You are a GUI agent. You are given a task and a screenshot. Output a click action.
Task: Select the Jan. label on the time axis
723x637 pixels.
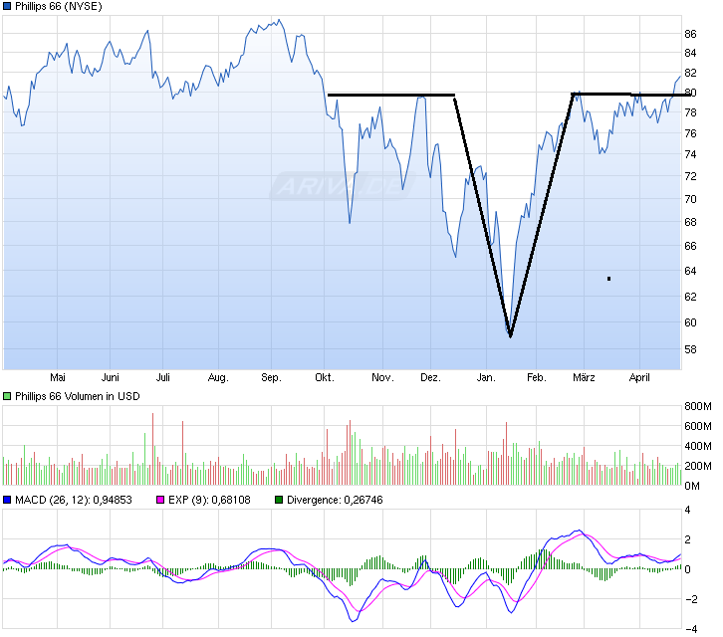click(x=486, y=378)
